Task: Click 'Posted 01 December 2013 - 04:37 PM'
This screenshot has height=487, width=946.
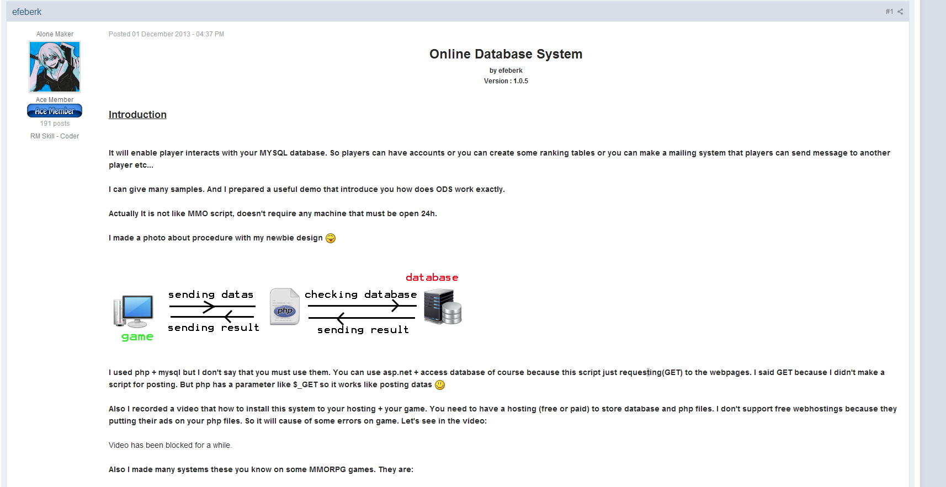Action: [166, 34]
